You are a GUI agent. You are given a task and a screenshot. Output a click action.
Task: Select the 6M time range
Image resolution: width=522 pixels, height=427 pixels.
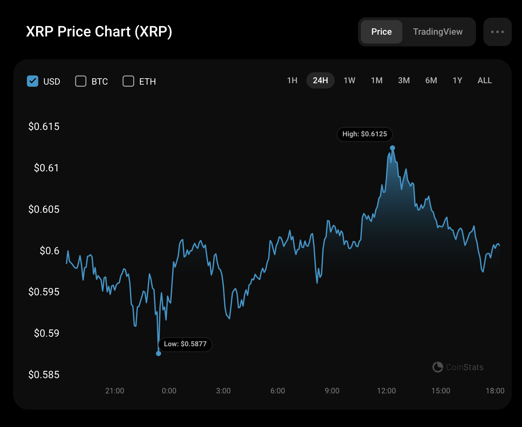431,81
